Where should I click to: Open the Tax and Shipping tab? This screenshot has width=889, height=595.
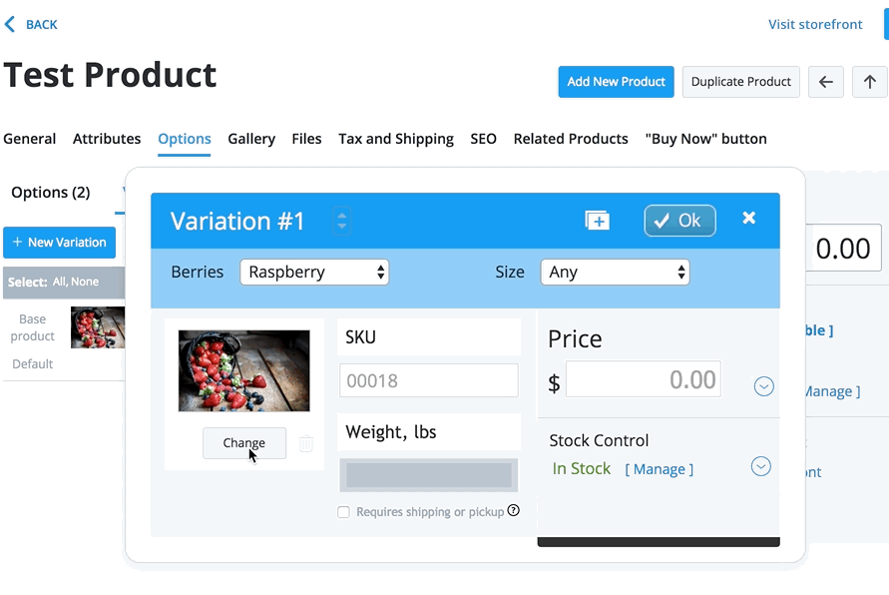tap(396, 139)
